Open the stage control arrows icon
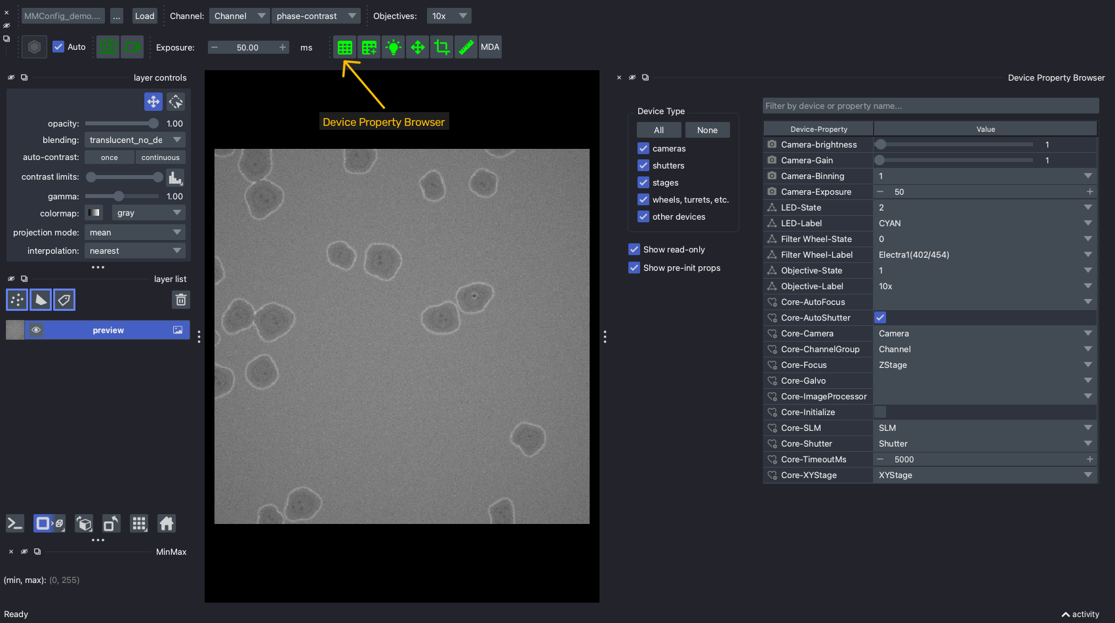 (x=418, y=47)
